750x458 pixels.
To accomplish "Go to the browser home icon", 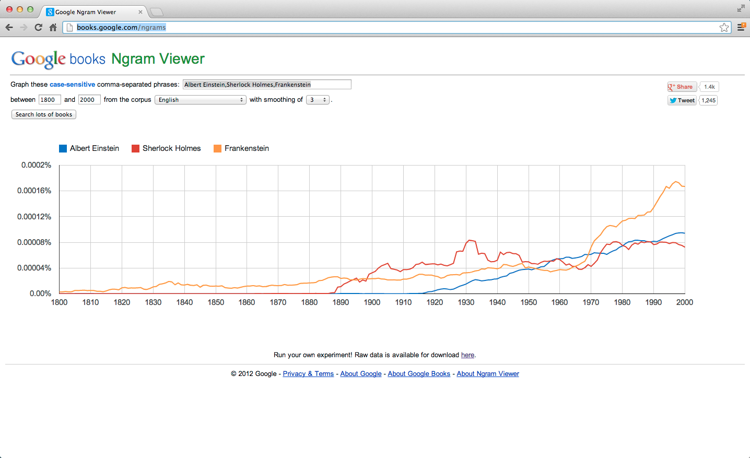I will 53,27.
